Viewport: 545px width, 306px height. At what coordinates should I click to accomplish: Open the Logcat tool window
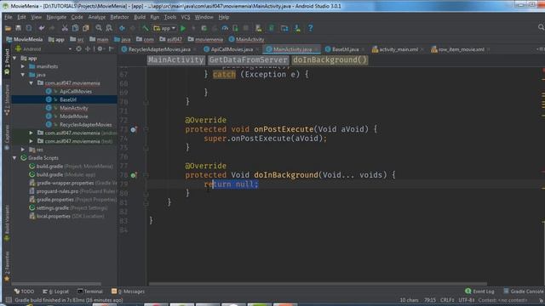(x=55, y=292)
